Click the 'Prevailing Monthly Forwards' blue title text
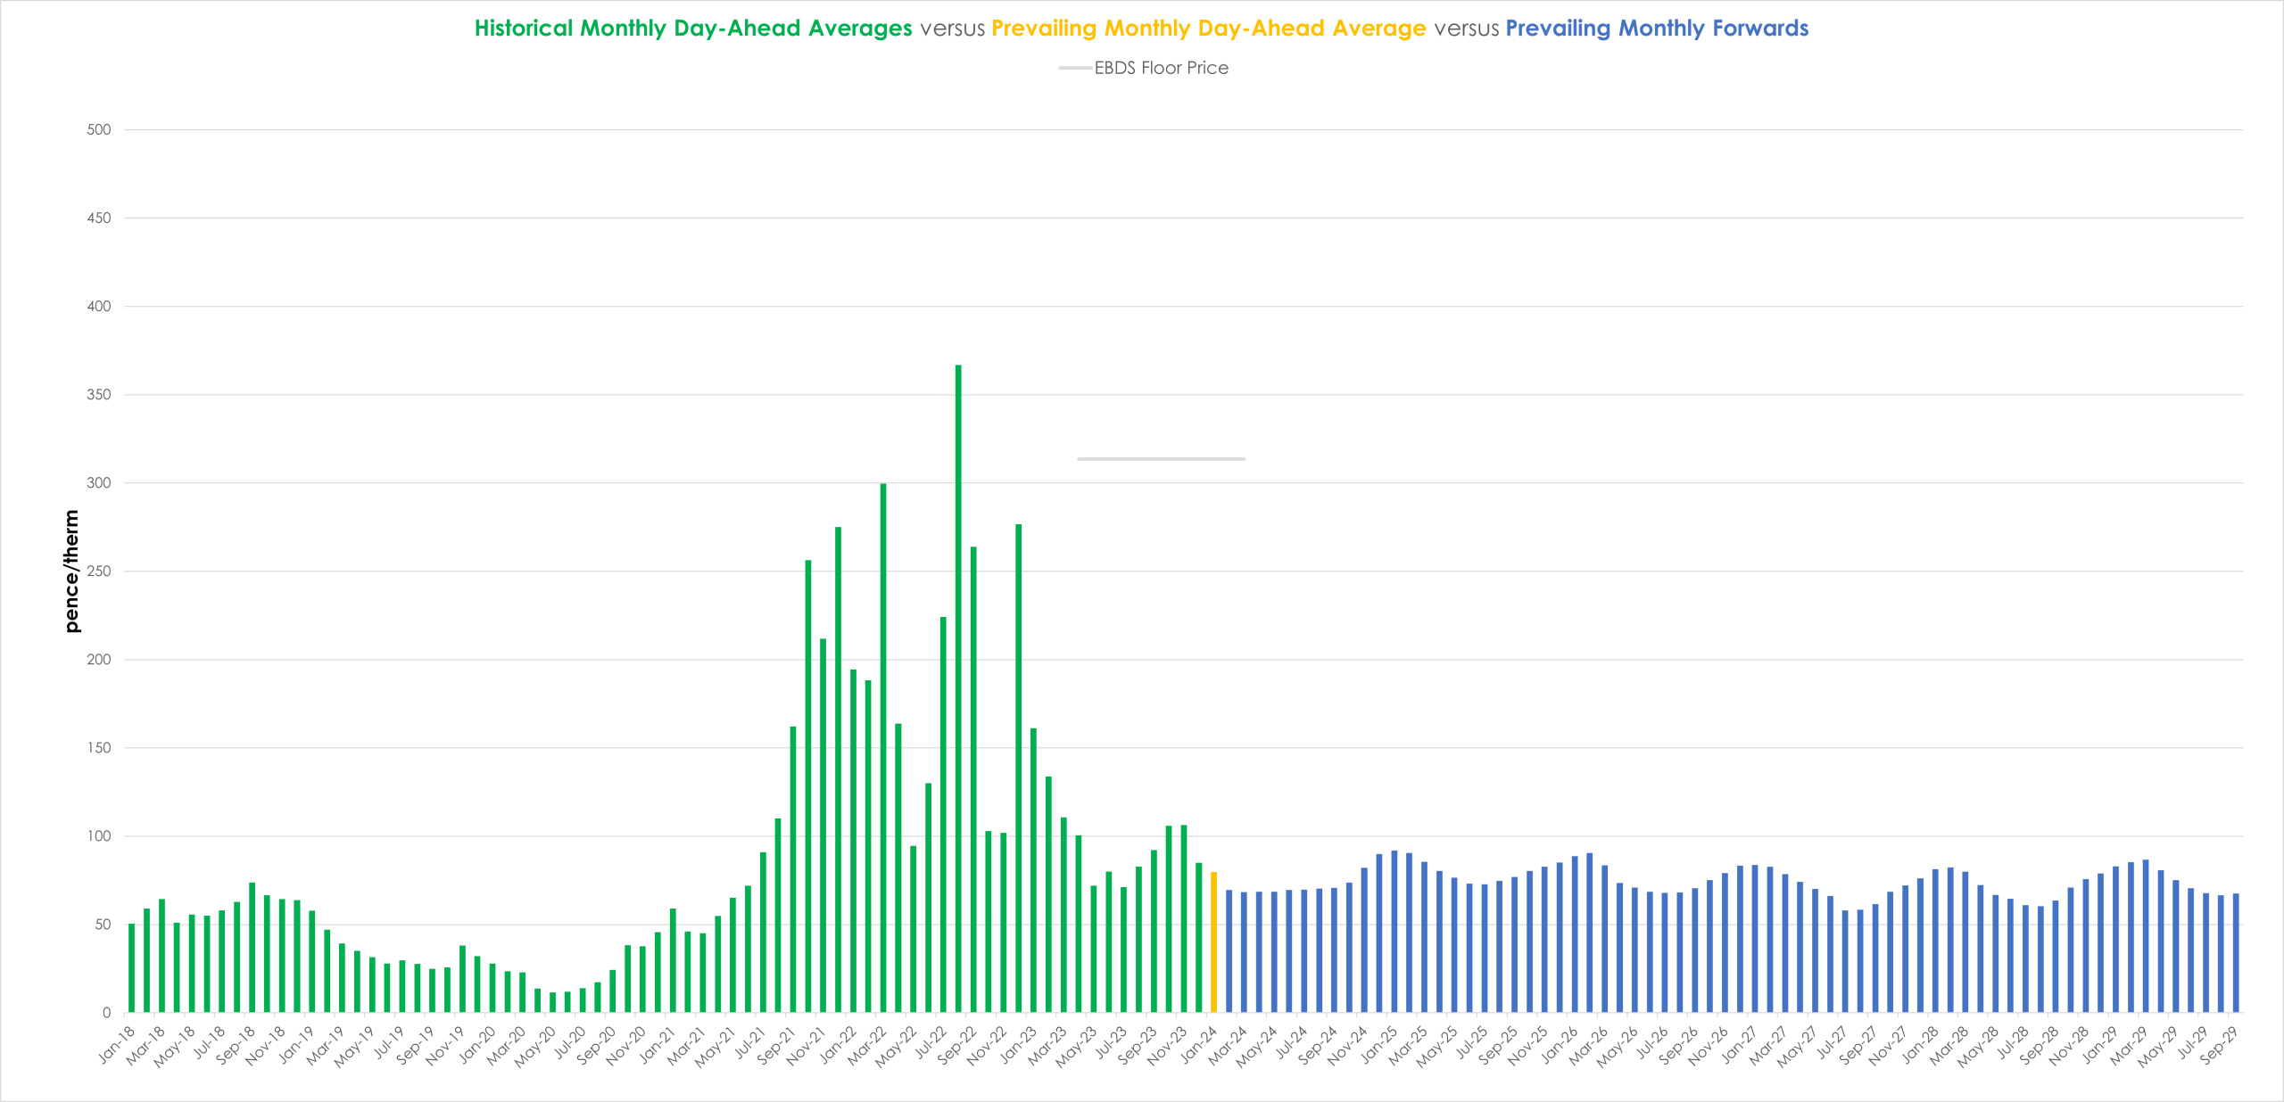 pos(1657,29)
